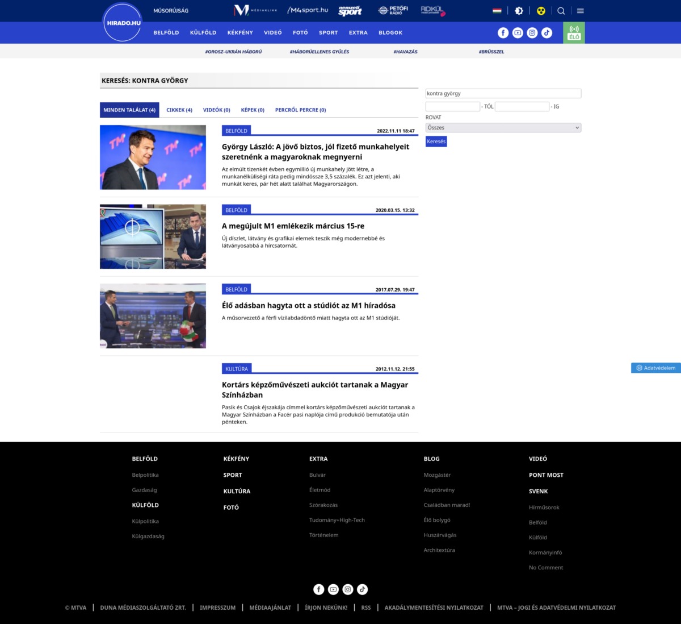Open the header YouTube icon
The image size is (681, 624).
point(518,33)
